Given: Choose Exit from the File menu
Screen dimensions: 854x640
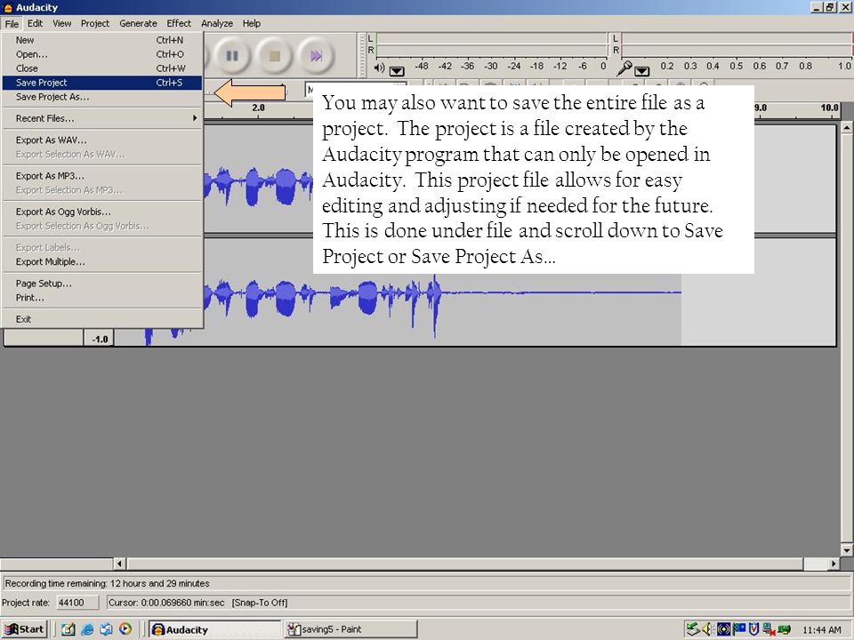Looking at the screenshot, I should 101,319.
